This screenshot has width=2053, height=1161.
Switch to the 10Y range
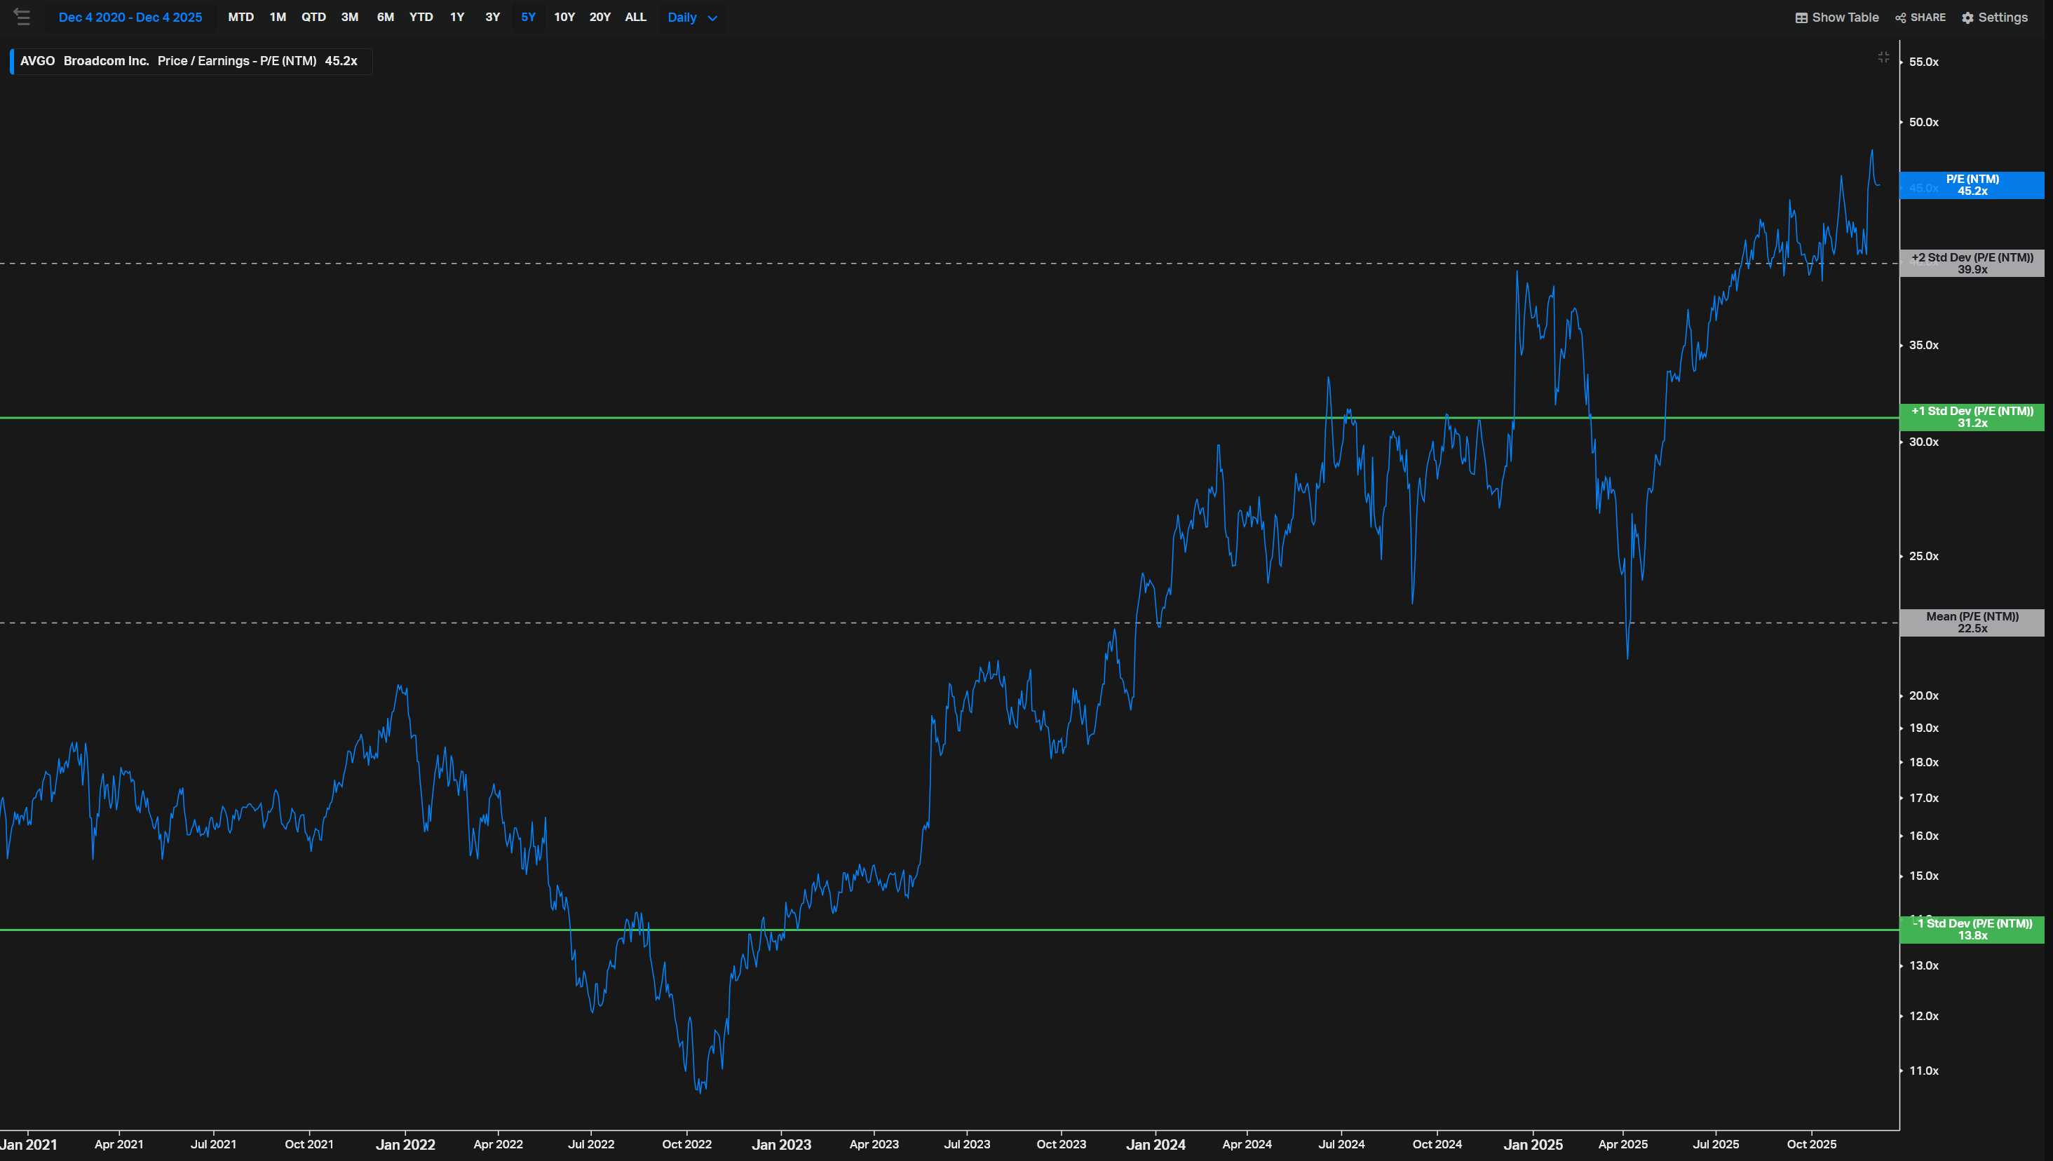[564, 18]
